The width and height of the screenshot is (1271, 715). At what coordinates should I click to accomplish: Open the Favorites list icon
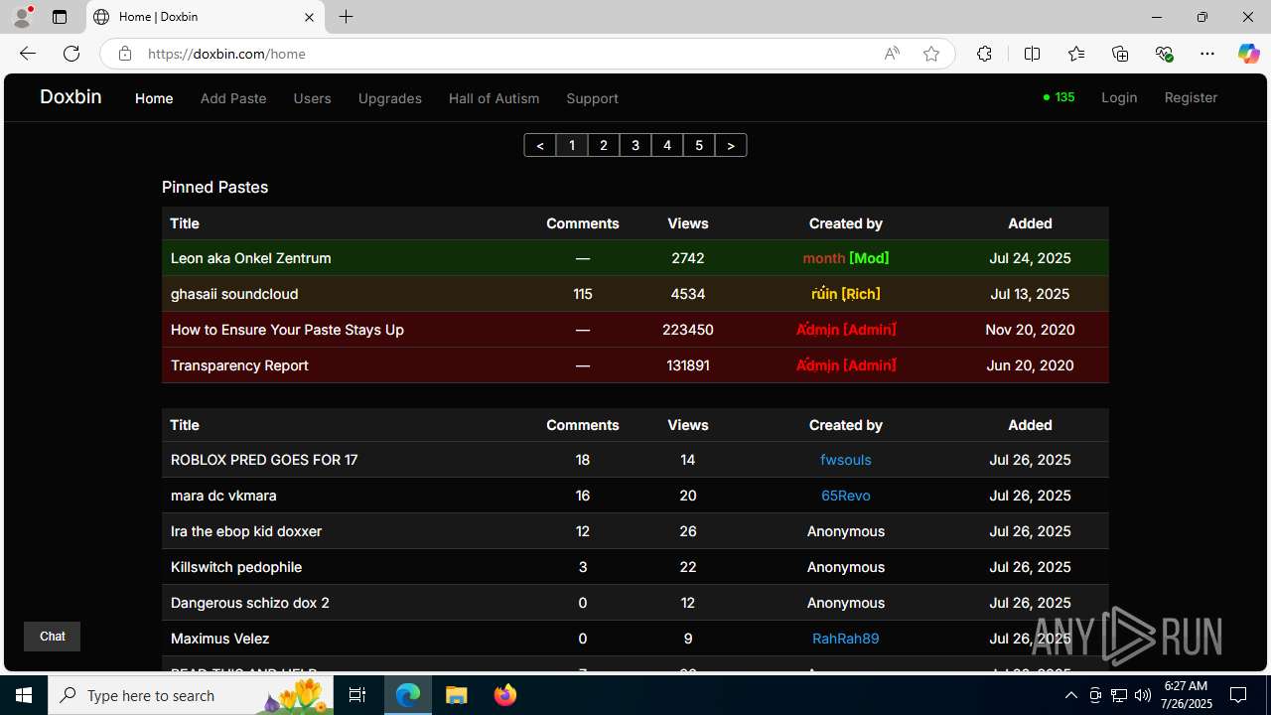[1076, 54]
